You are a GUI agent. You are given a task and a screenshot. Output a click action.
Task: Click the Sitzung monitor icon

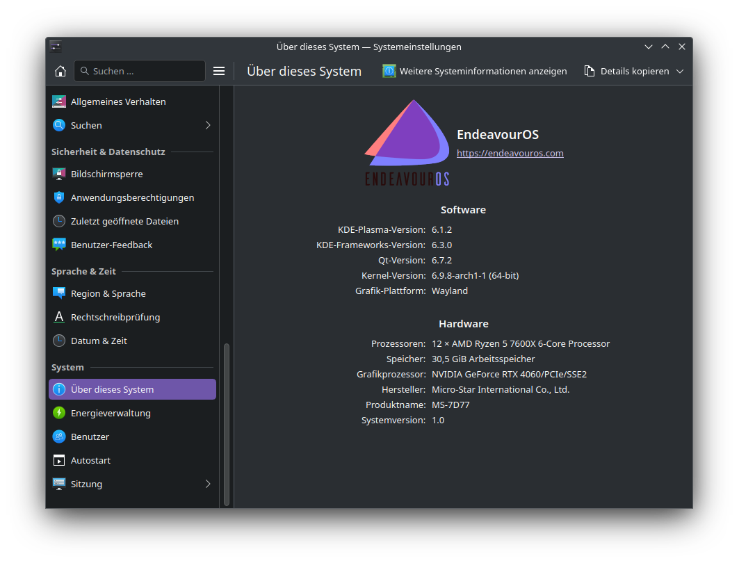point(59,484)
